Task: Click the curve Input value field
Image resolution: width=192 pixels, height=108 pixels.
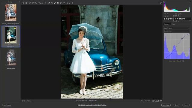Action: (174, 61)
